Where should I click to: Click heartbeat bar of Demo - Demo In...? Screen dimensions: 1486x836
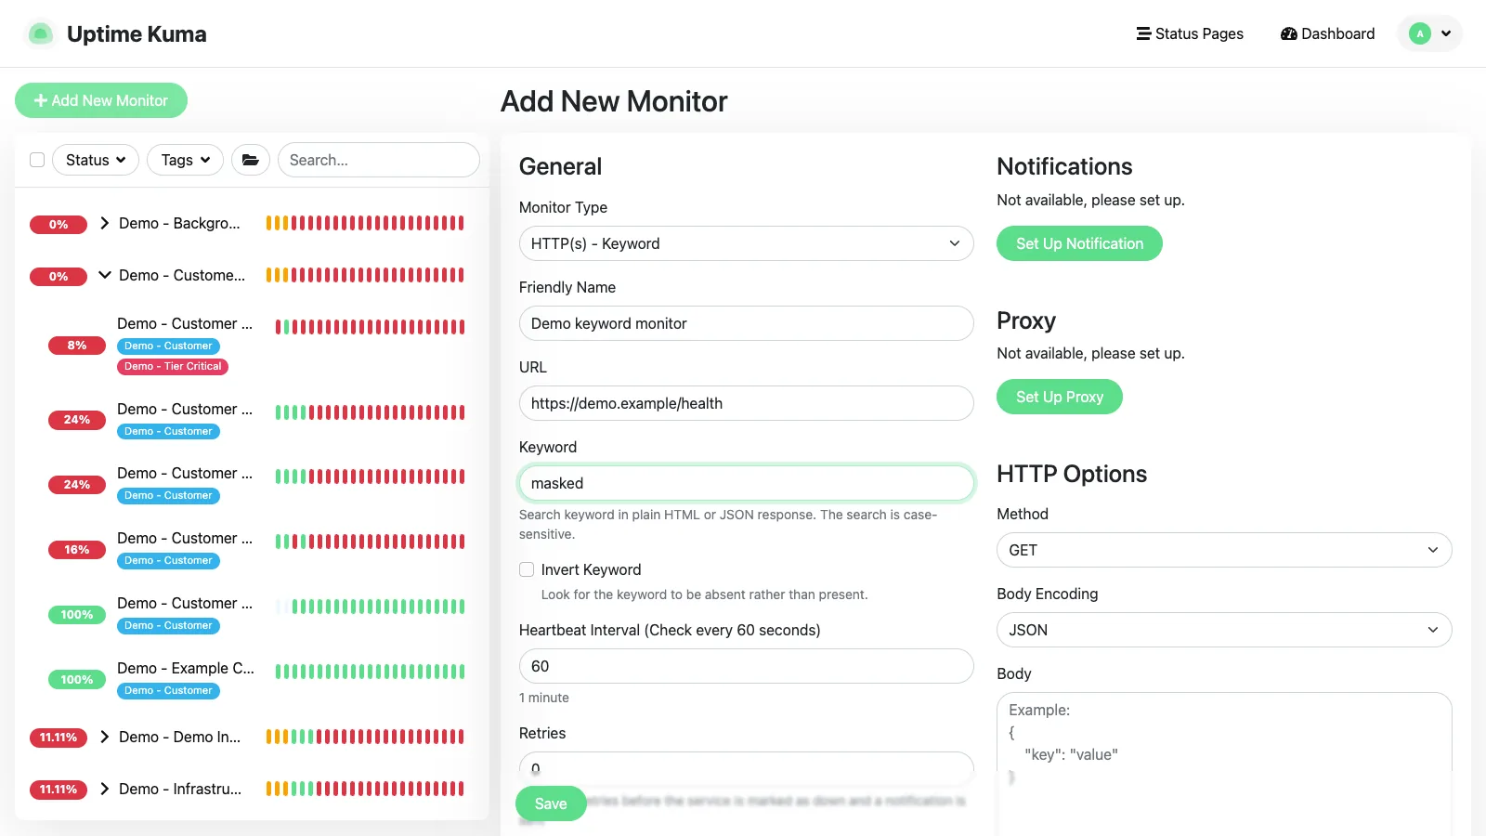tap(365, 737)
